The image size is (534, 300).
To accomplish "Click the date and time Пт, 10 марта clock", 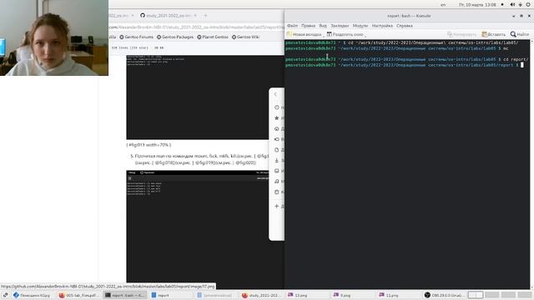I will click(477, 5).
